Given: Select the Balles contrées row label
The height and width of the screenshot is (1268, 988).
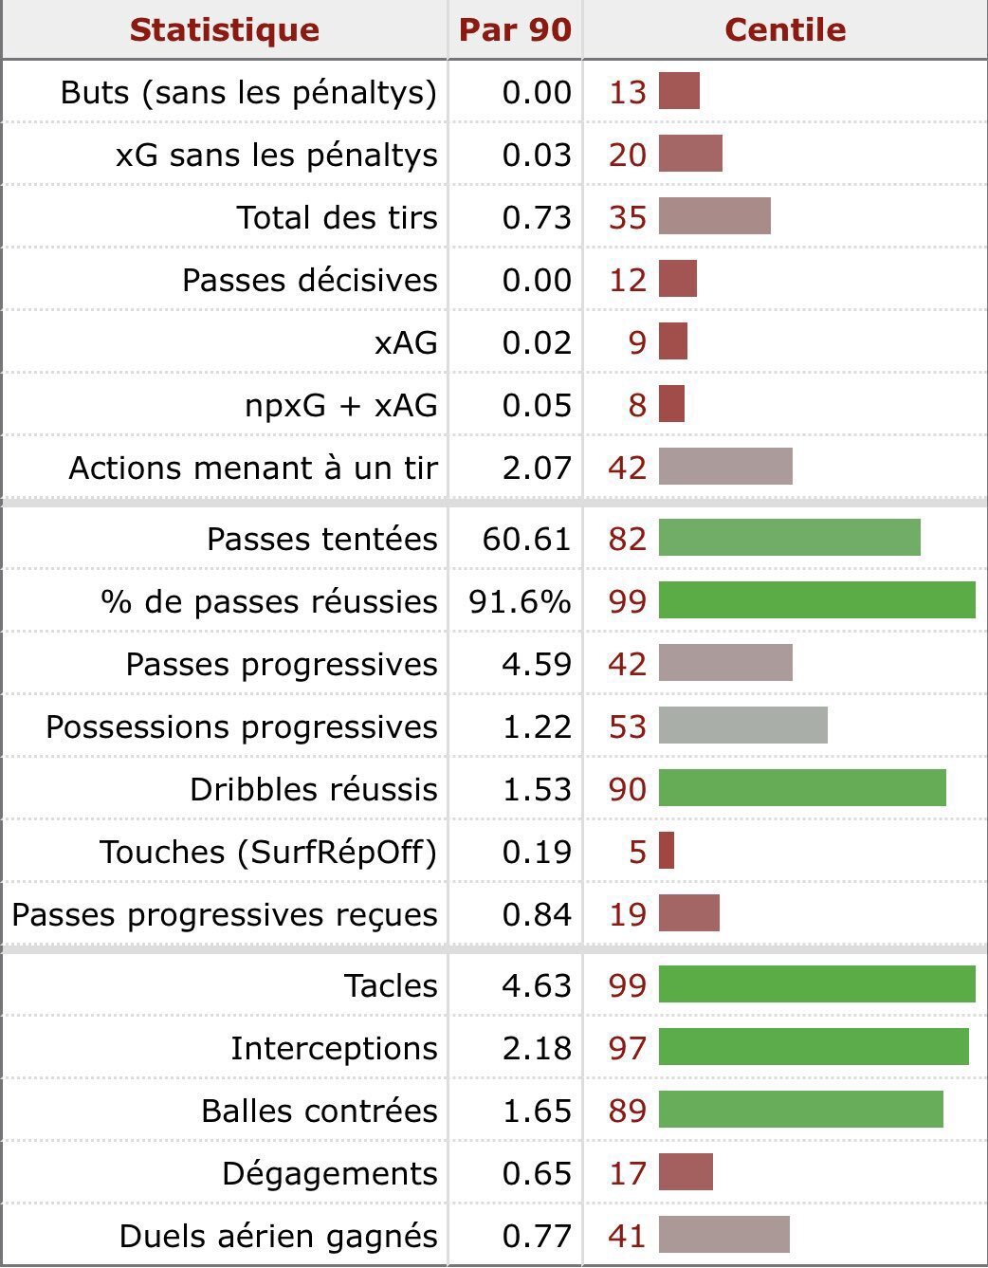Looking at the screenshot, I should pos(319,1111).
